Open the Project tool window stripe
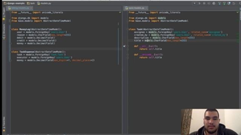The height and width of the screenshot is (135, 241). 4,14
